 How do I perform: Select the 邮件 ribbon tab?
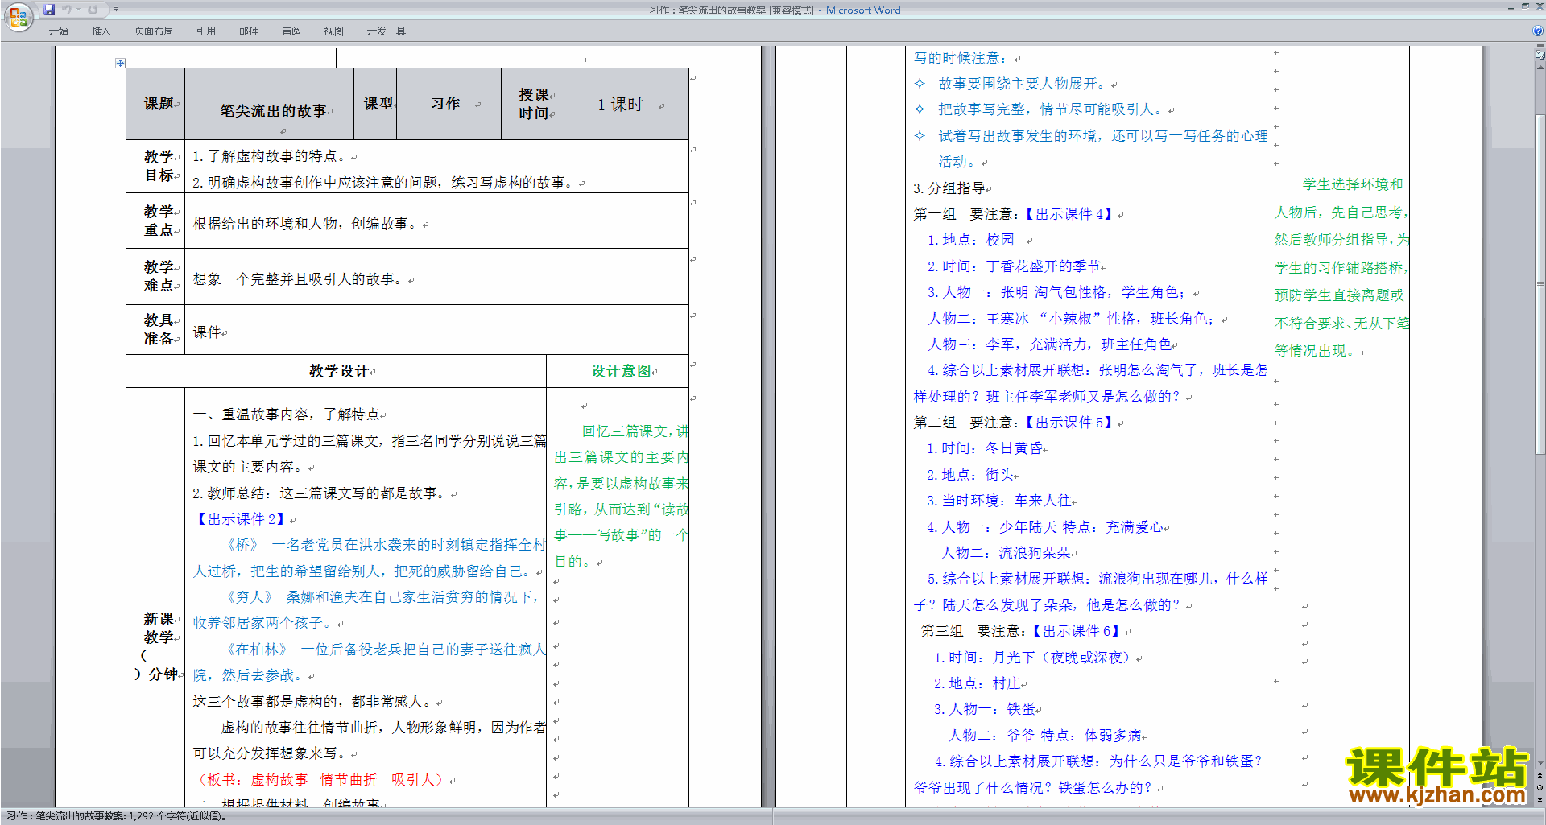[x=249, y=31]
